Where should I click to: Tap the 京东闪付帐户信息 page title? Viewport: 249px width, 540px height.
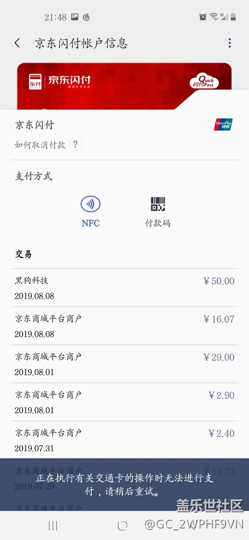point(81,43)
